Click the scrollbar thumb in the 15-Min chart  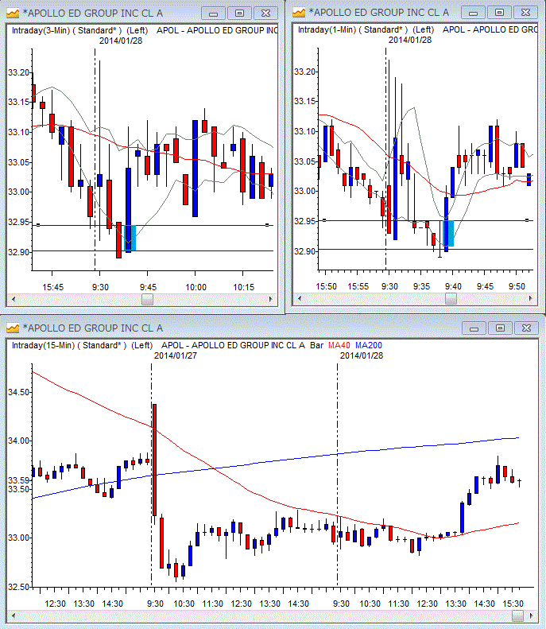tap(517, 615)
